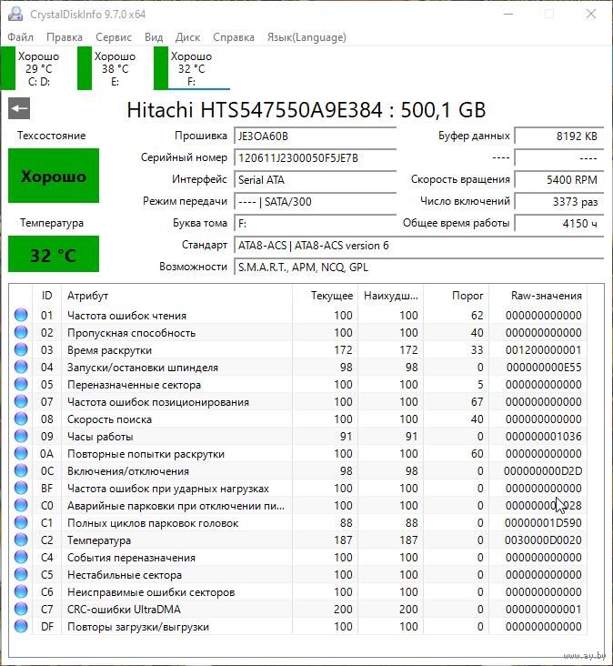Image resolution: width=613 pixels, height=666 pixels.
Task: Click the Текущее column header
Action: [x=326, y=296]
